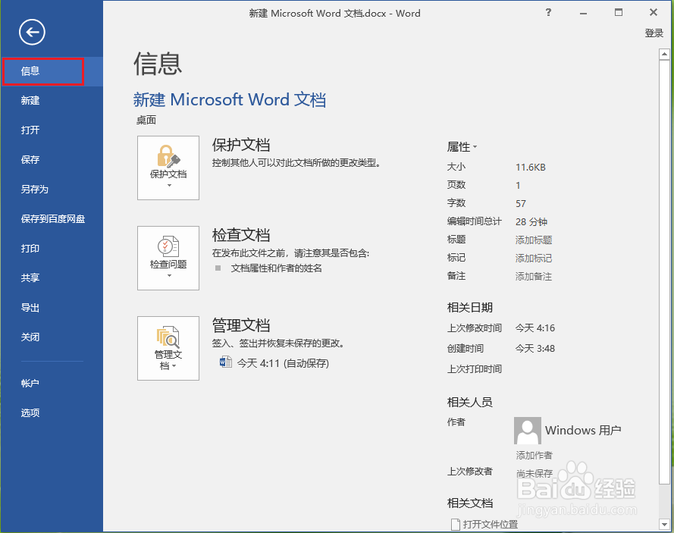Viewport: 674px width, 533px height.
Task: Maximize the Word window
Action: click(619, 12)
